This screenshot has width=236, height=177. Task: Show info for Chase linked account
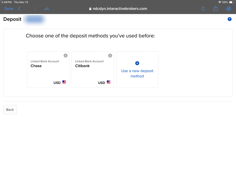[x=66, y=56]
